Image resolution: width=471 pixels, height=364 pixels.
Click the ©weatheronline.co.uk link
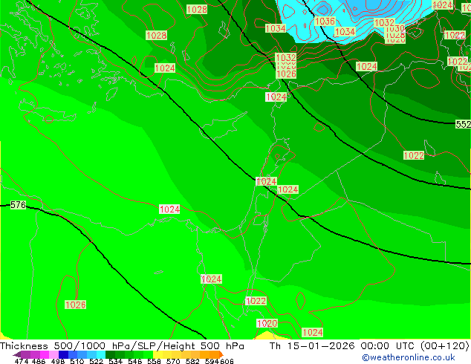pyautogui.click(x=408, y=357)
